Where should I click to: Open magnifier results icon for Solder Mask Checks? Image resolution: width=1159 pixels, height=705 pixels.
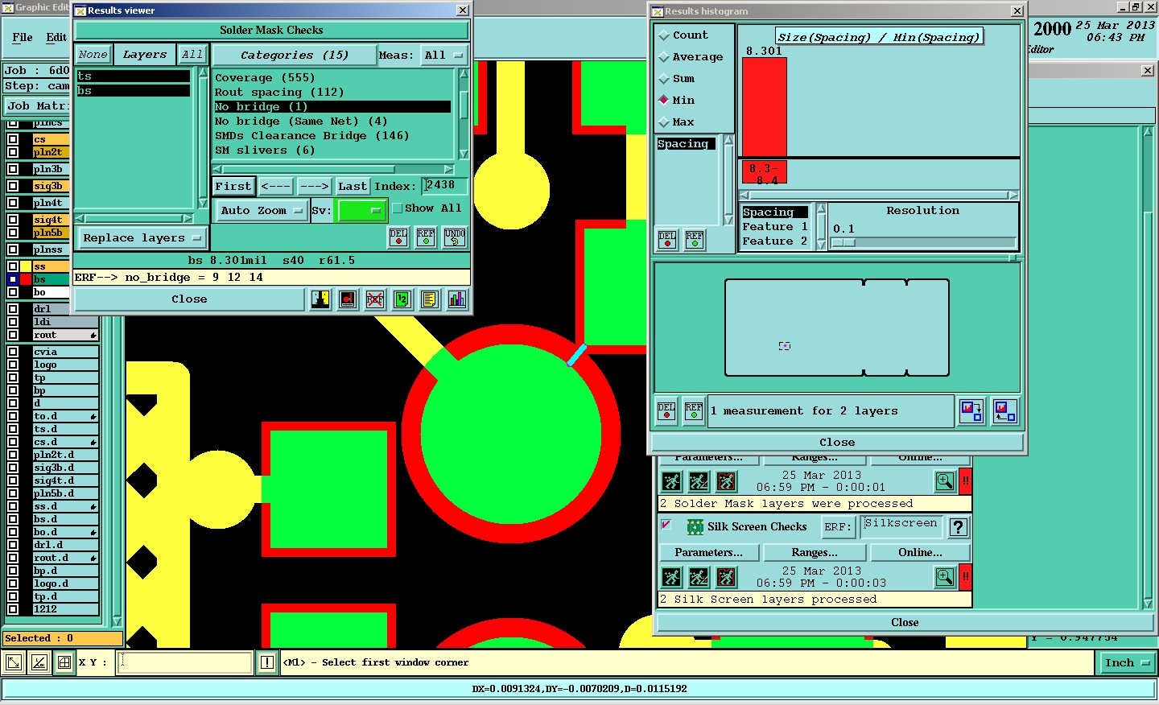click(x=945, y=481)
